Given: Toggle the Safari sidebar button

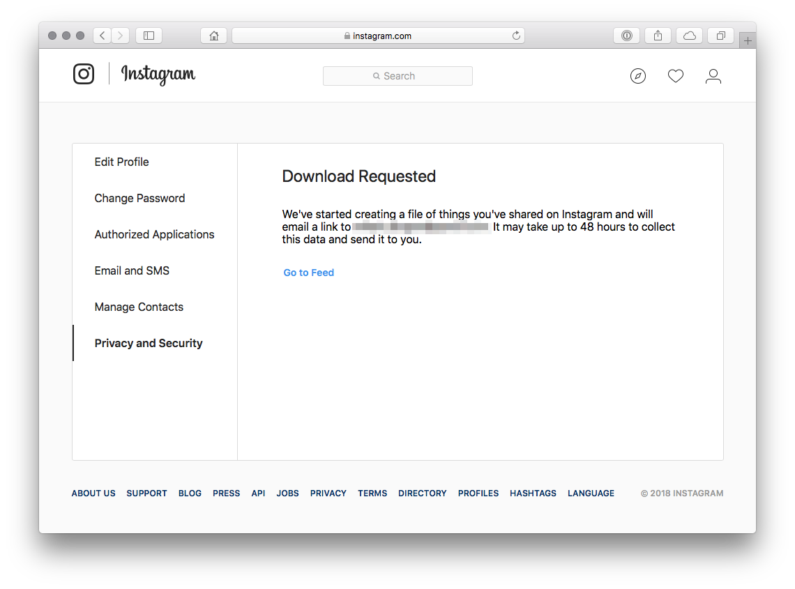Looking at the screenshot, I should click(149, 36).
